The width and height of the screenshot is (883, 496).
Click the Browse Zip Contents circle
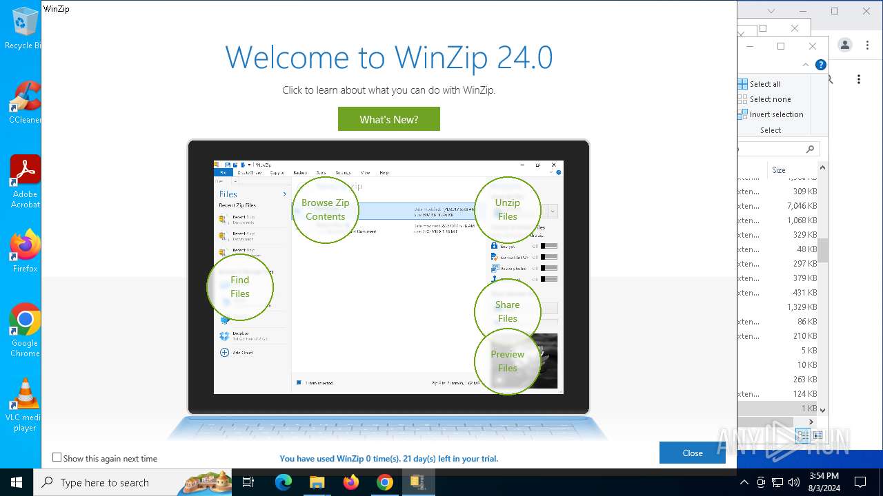[326, 209]
